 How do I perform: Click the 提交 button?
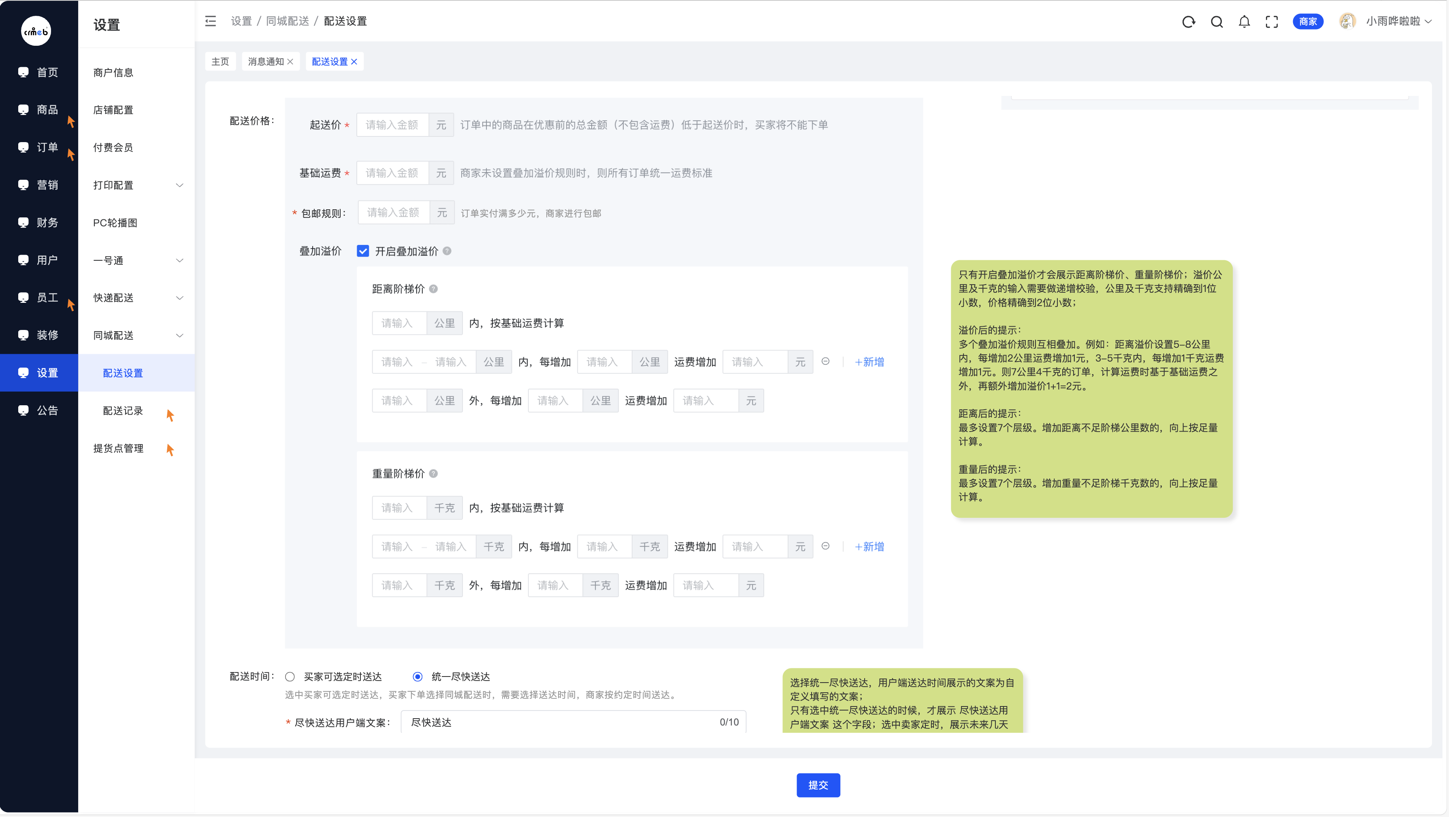click(x=818, y=785)
